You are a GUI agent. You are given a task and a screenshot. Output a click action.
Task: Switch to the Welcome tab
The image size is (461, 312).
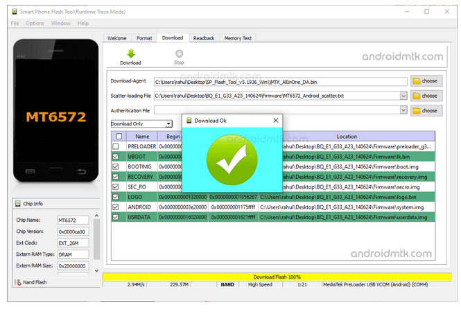116,38
